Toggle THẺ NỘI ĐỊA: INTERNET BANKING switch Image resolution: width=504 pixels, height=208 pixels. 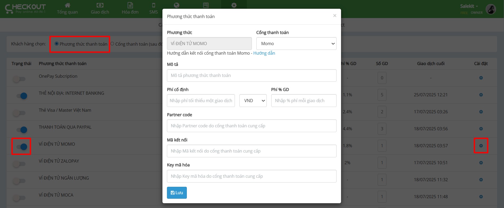pos(21,96)
